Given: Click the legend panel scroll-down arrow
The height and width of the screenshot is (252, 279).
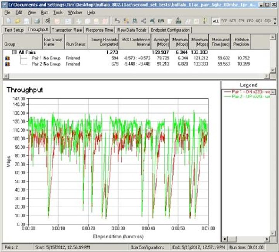Looking at the screenshot, I should (272, 233).
